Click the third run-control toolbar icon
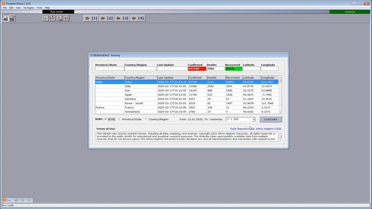This screenshot has height=209, width=372. coord(59,18)
